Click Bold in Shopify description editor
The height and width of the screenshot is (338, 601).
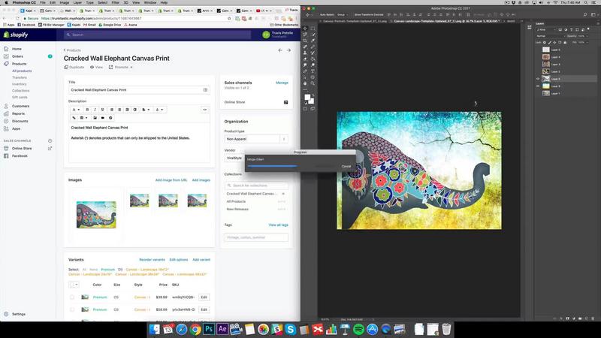tap(87, 110)
